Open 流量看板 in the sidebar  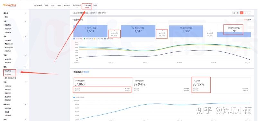8,25
